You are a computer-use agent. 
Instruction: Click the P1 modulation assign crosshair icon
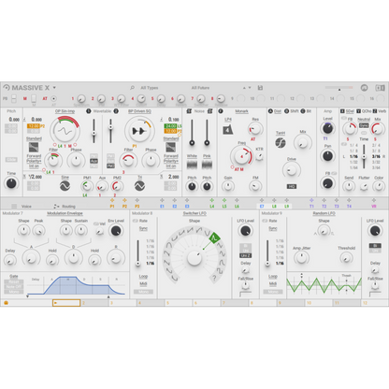coord(112,200)
